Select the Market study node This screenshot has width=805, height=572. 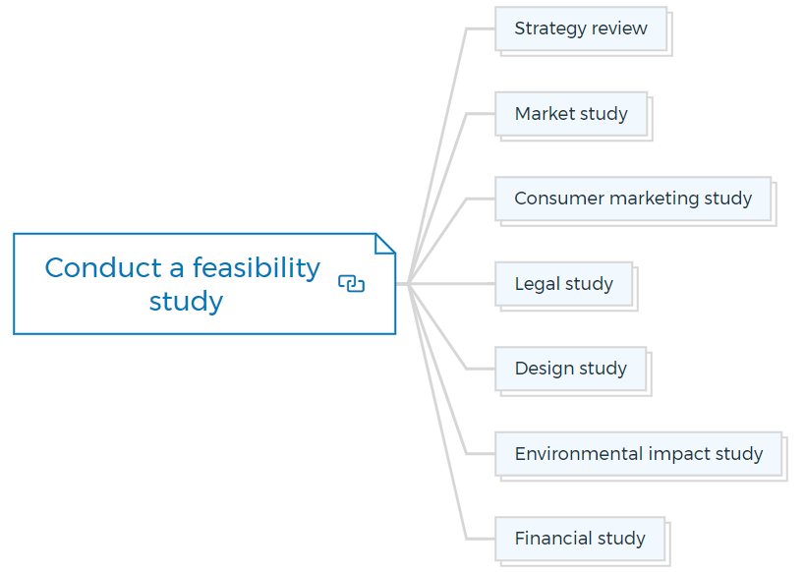coord(571,114)
